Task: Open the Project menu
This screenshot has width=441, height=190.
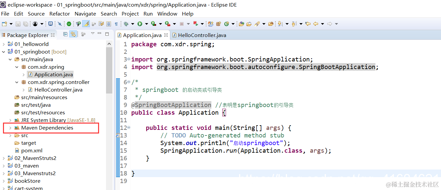Action: (130, 14)
